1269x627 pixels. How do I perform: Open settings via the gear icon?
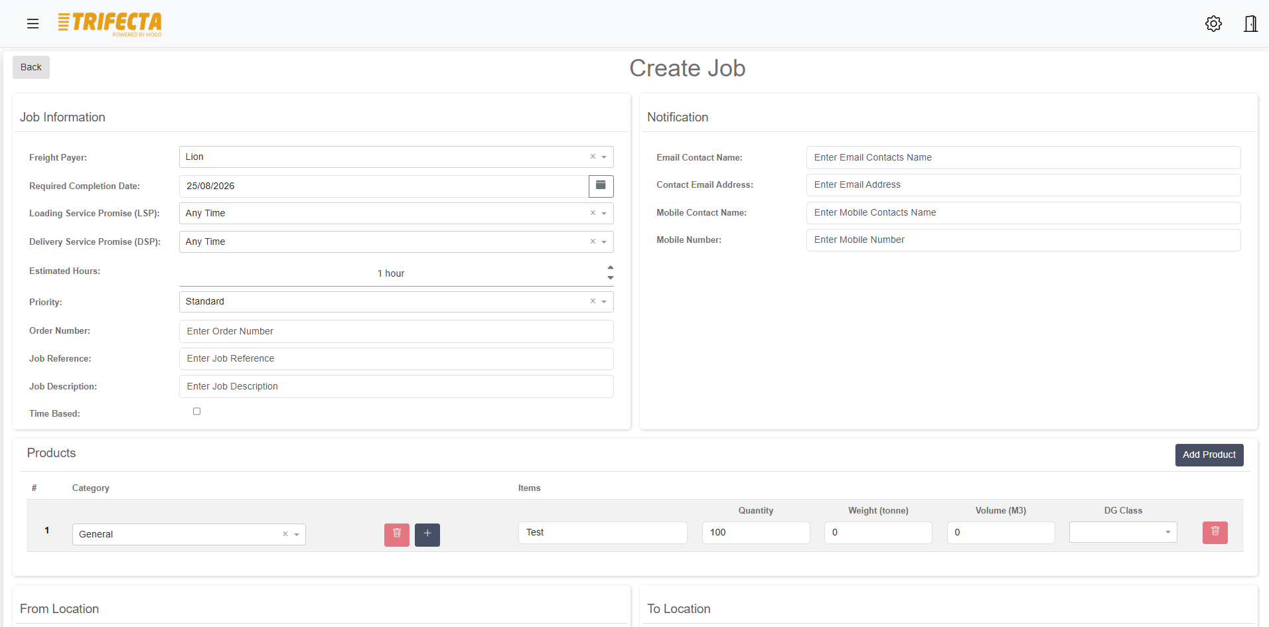1213,24
